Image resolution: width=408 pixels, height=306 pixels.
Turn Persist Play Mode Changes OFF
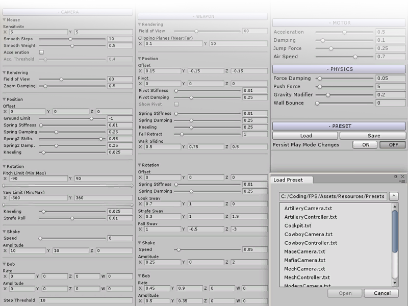click(x=393, y=145)
